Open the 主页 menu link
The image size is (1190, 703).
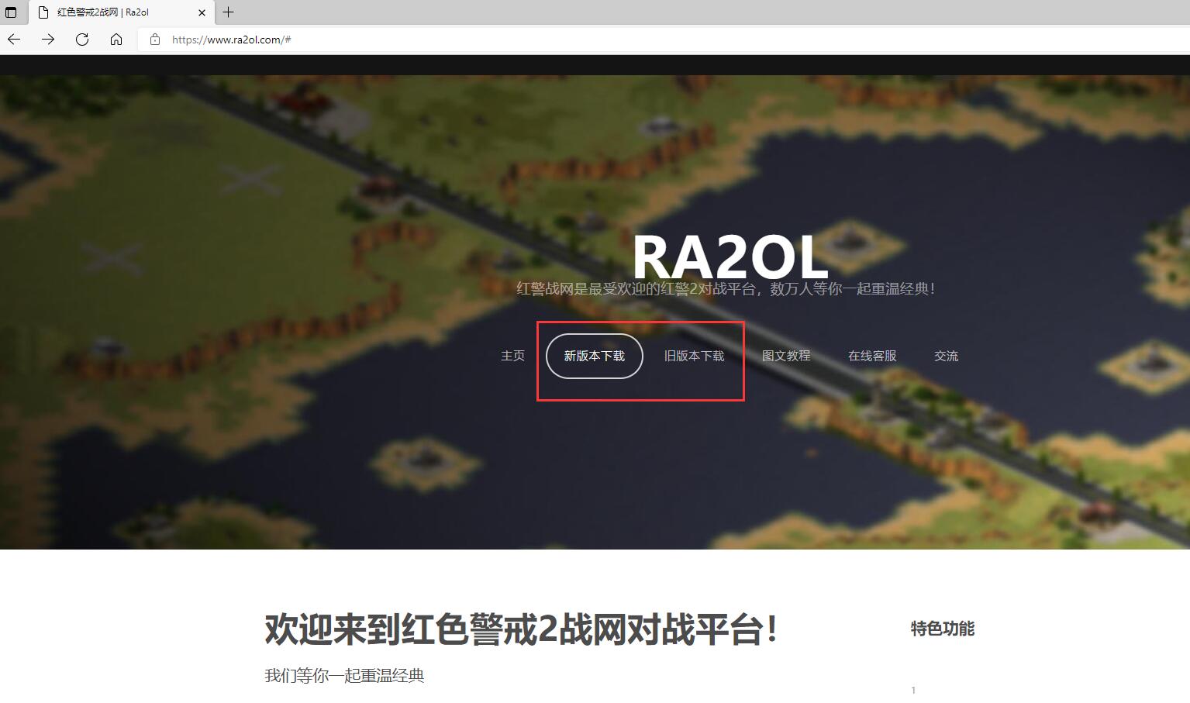[512, 356]
